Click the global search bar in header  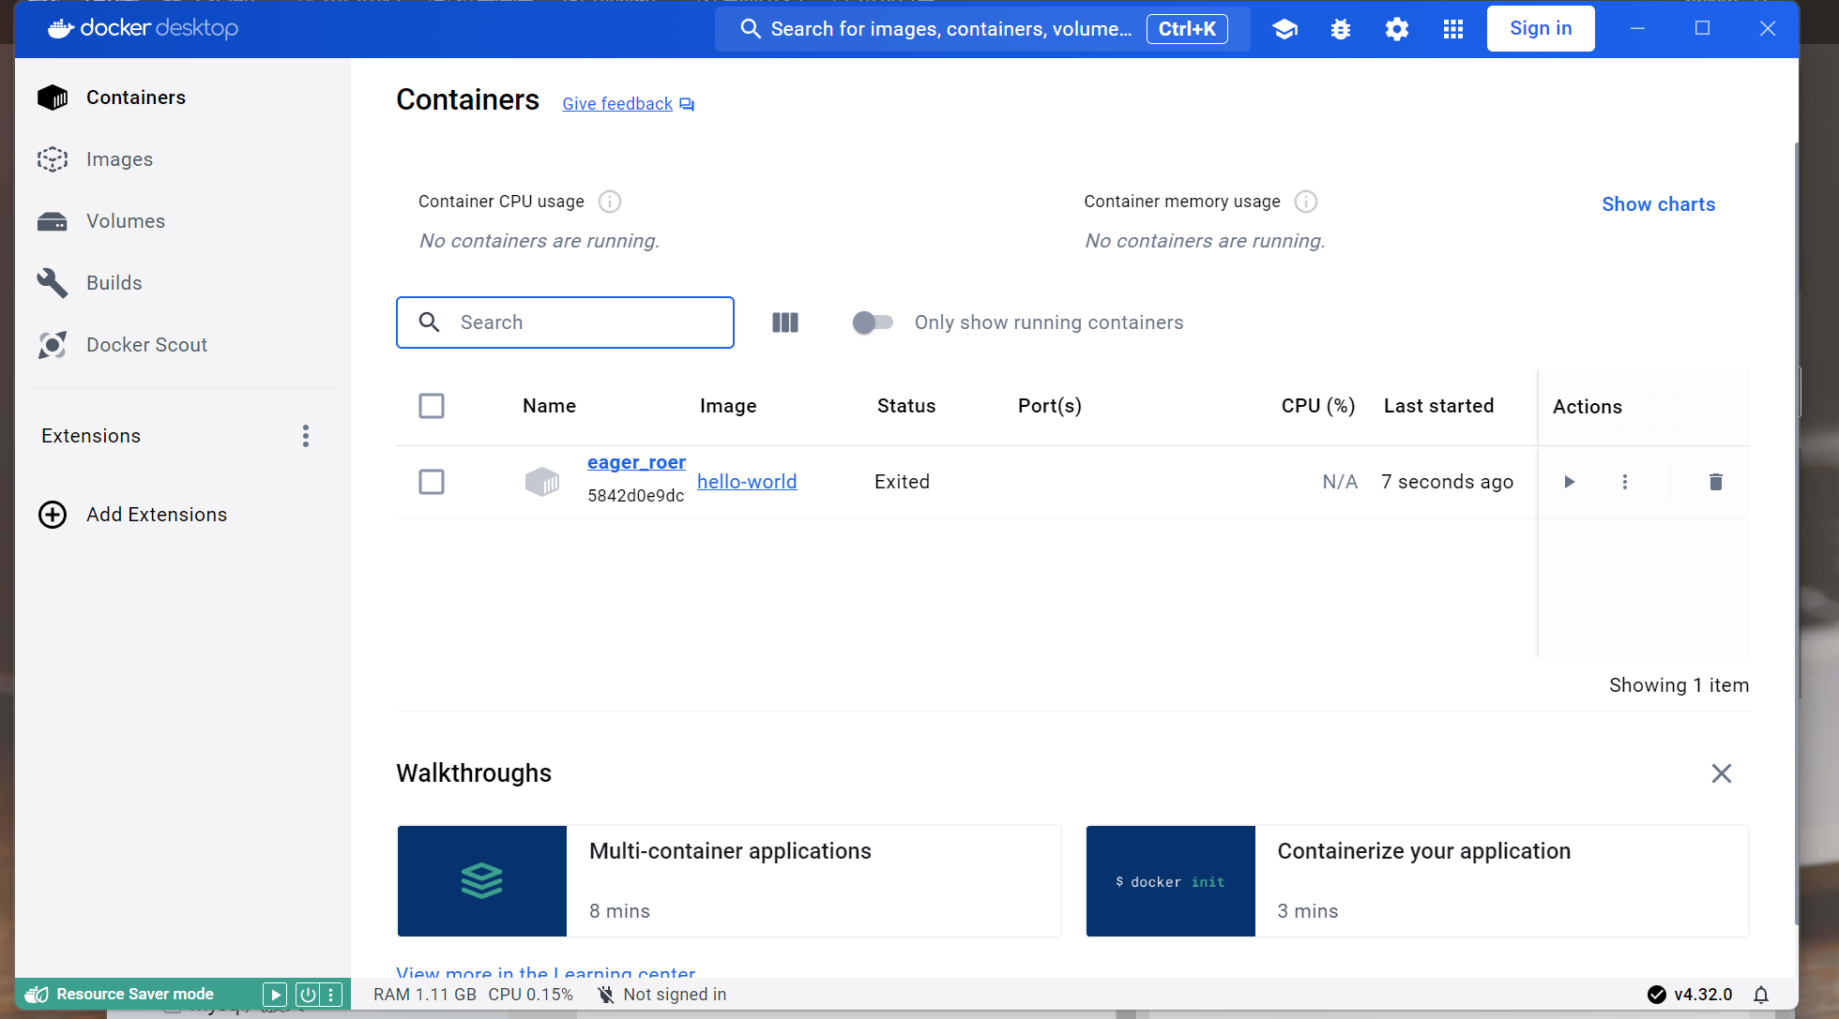(x=982, y=29)
